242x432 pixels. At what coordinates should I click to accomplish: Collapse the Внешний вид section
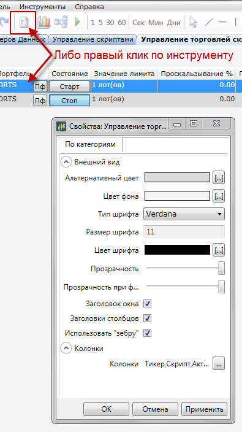(x=66, y=162)
